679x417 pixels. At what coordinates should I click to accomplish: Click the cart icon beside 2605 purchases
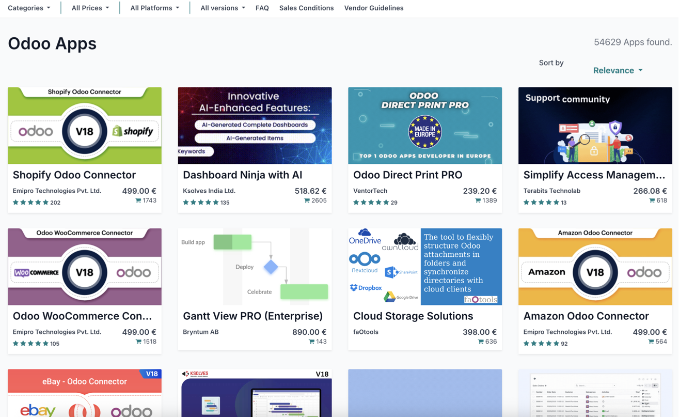307,200
